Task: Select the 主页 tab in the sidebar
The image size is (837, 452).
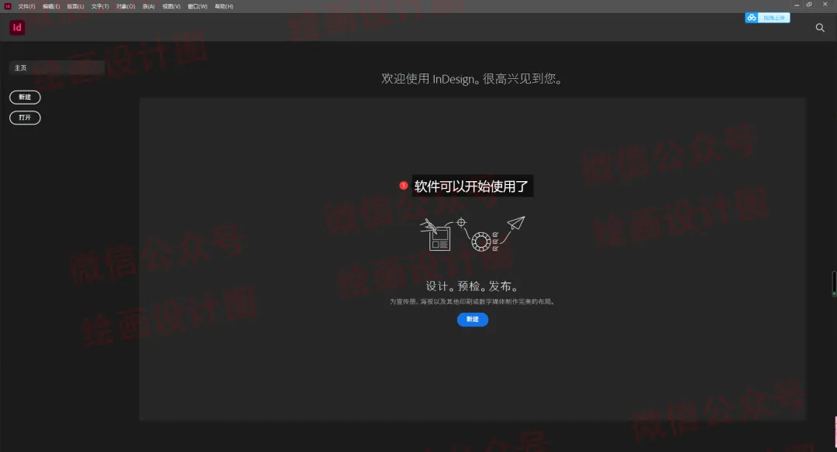Action: point(57,67)
